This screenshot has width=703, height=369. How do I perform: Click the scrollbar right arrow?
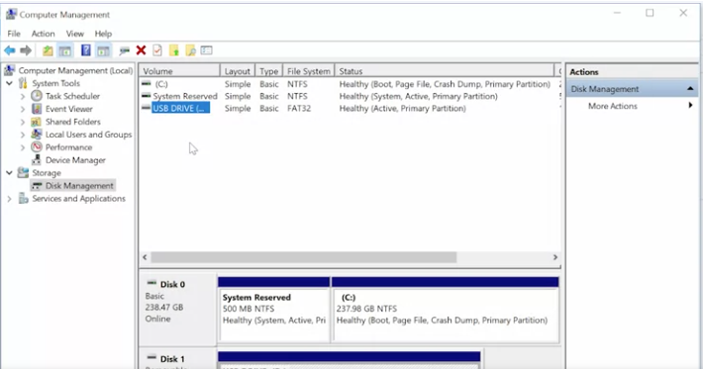(x=555, y=257)
